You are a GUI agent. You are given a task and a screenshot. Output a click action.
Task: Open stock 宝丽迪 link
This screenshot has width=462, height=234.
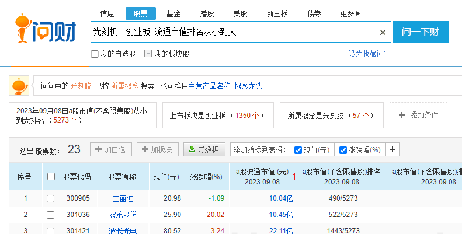coord(123,198)
